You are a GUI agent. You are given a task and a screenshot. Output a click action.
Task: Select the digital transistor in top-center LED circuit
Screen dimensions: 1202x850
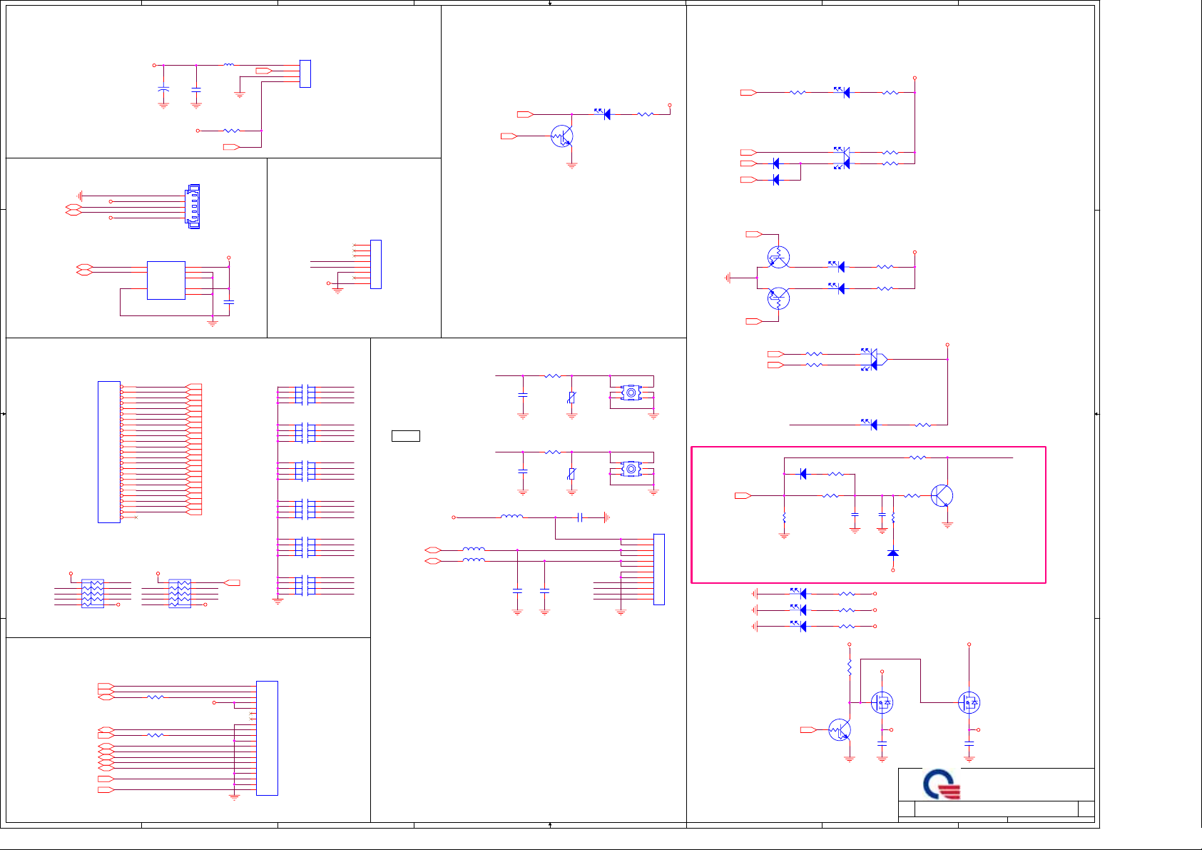click(562, 136)
